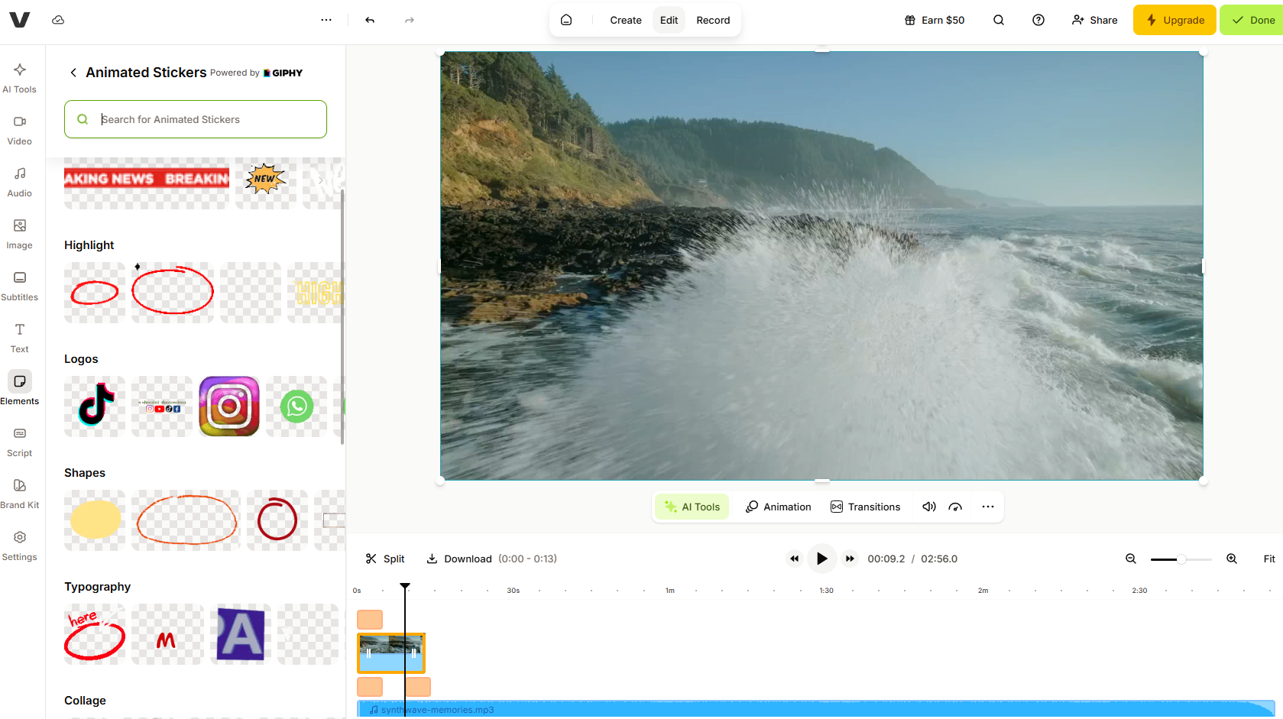
Task: Skip backward in the timeline
Action: coord(795,559)
